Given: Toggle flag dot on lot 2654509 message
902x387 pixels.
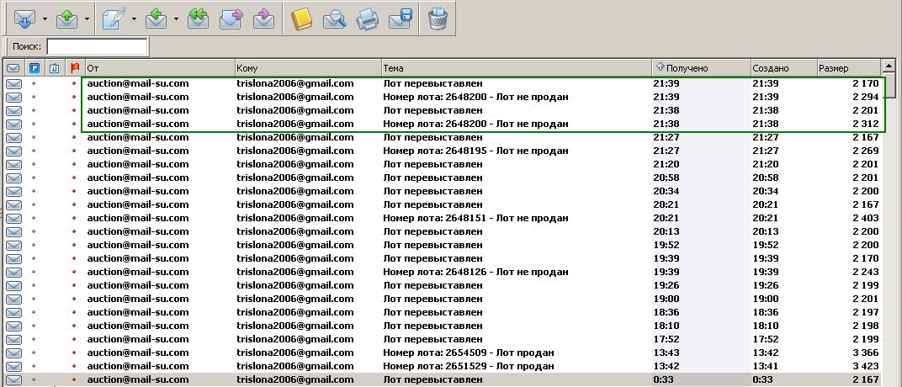Looking at the screenshot, I should click(x=74, y=353).
